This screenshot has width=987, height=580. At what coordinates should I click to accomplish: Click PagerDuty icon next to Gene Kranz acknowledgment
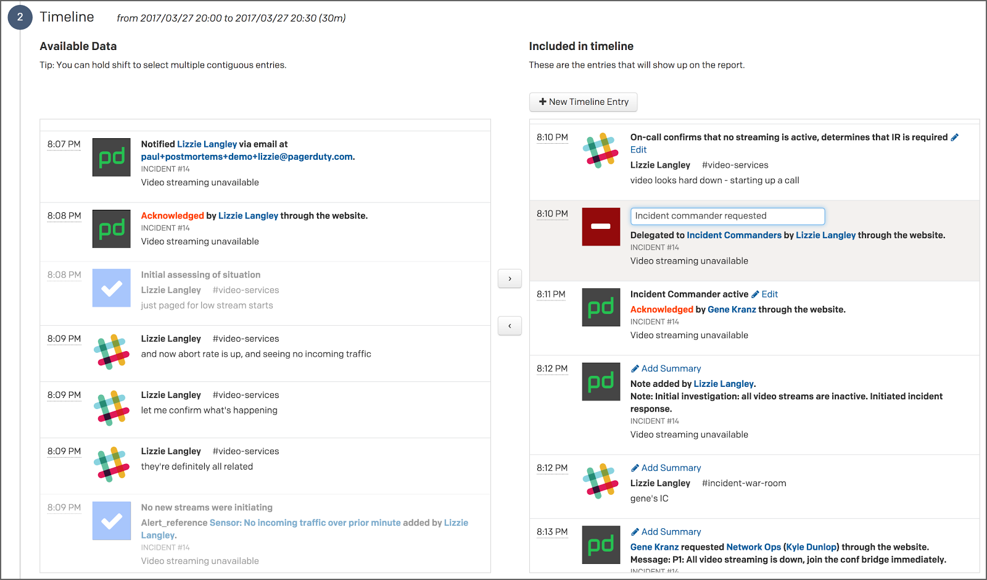600,307
